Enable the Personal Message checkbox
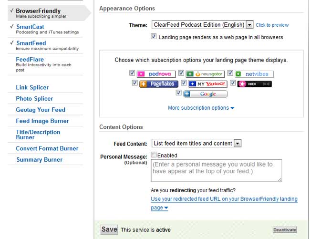The image size is (310, 239). [154, 155]
